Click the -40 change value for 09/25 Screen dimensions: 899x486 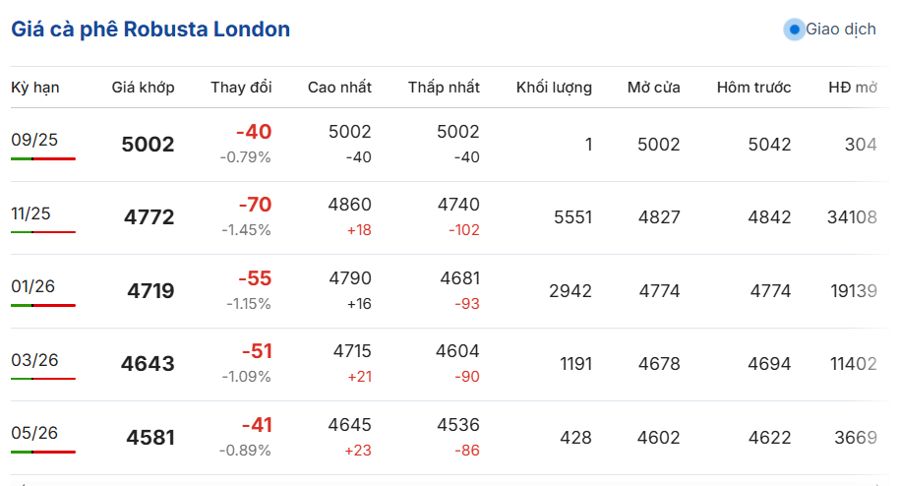coord(254,132)
